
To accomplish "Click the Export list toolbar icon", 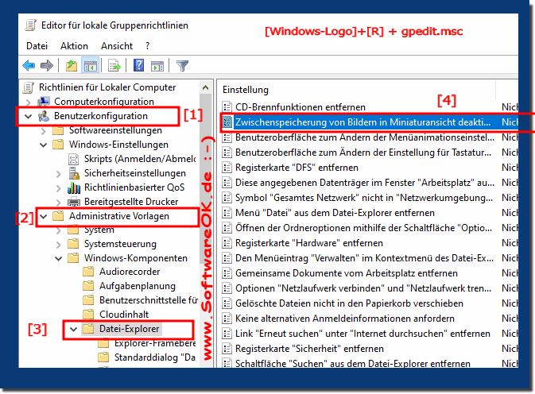I will (x=114, y=65).
